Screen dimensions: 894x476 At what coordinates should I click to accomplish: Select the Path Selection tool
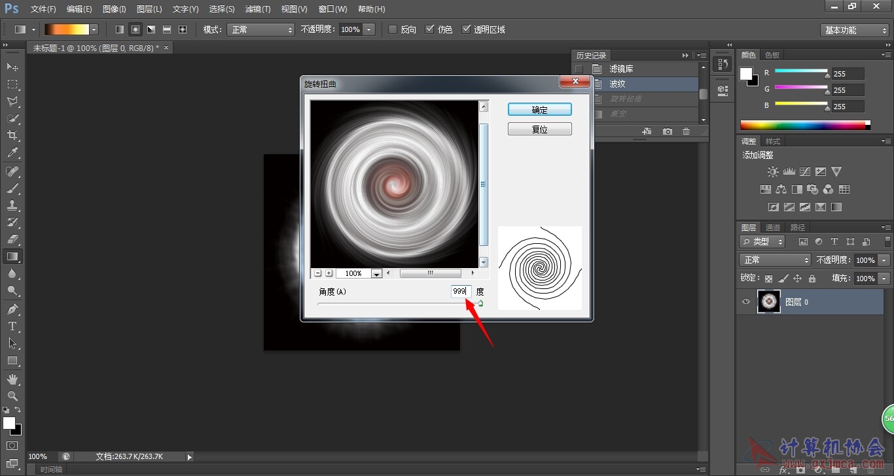tap(12, 343)
